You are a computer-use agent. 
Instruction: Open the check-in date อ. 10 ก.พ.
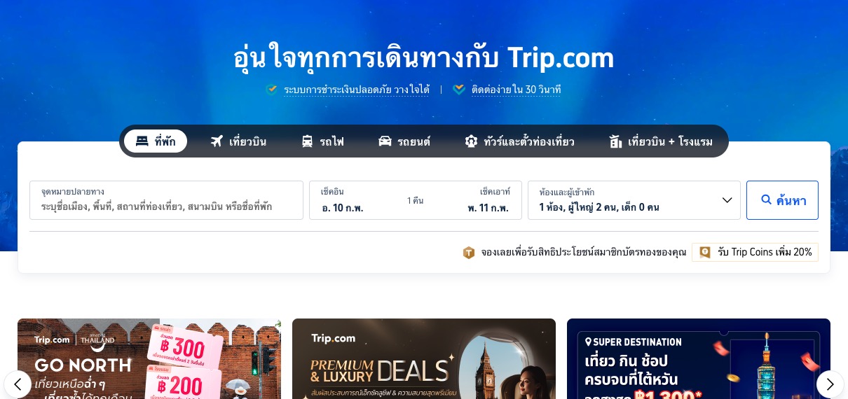pyautogui.click(x=343, y=208)
